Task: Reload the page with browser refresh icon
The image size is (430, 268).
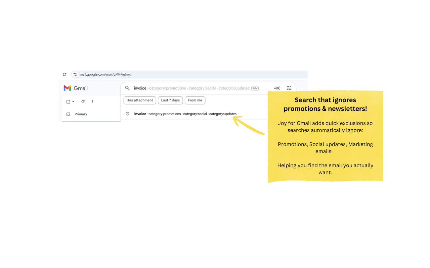Action: point(64,74)
